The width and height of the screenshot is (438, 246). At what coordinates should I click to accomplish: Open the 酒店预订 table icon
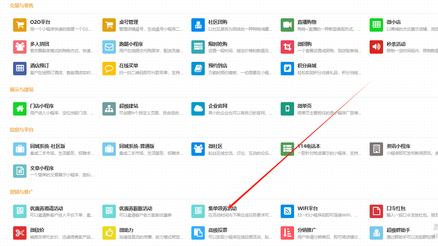20,69
